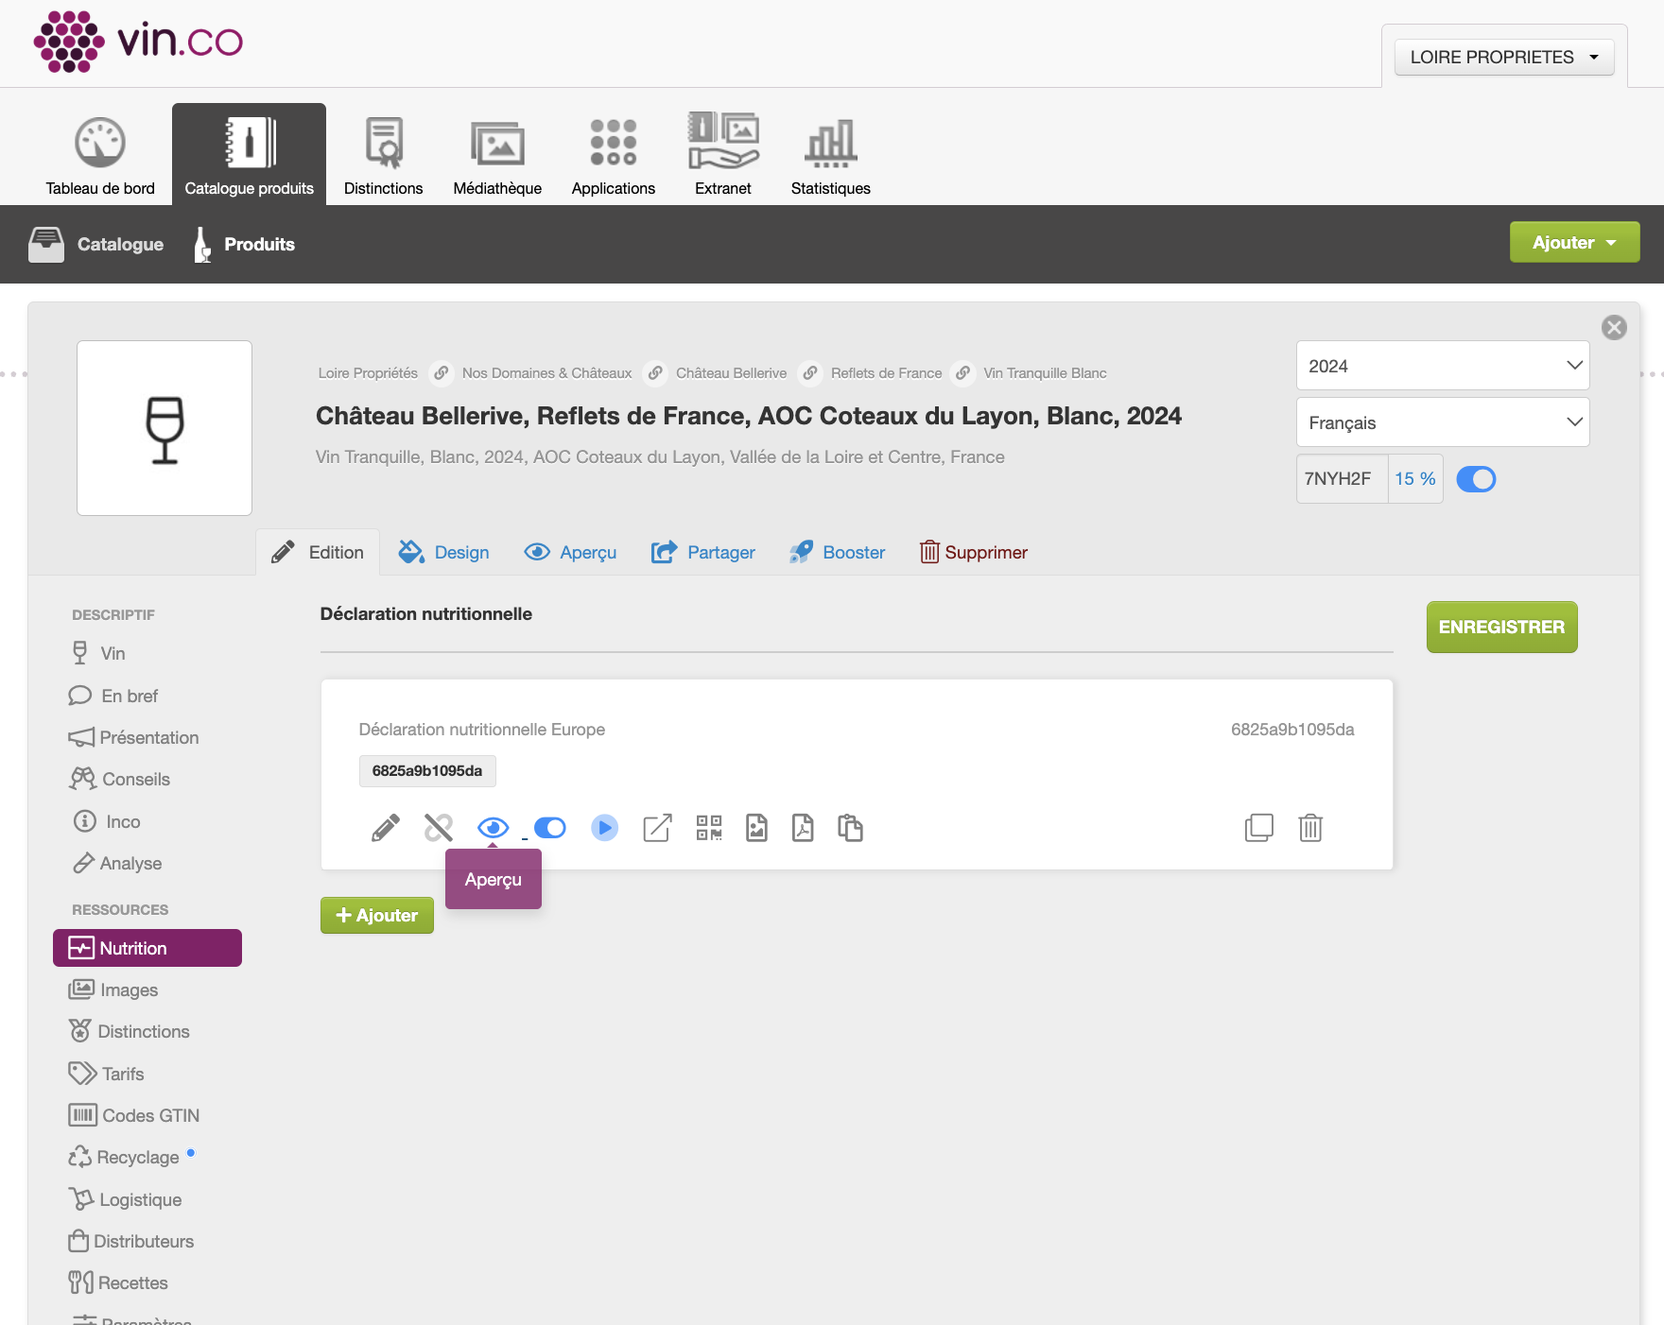This screenshot has height=1325, width=1664.
Task: Click the 7NYH2F code field
Action: [1342, 479]
